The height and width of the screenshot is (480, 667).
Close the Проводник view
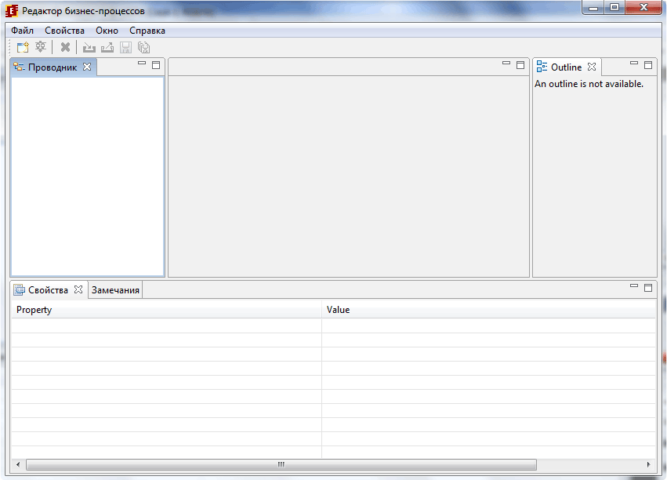tap(85, 66)
